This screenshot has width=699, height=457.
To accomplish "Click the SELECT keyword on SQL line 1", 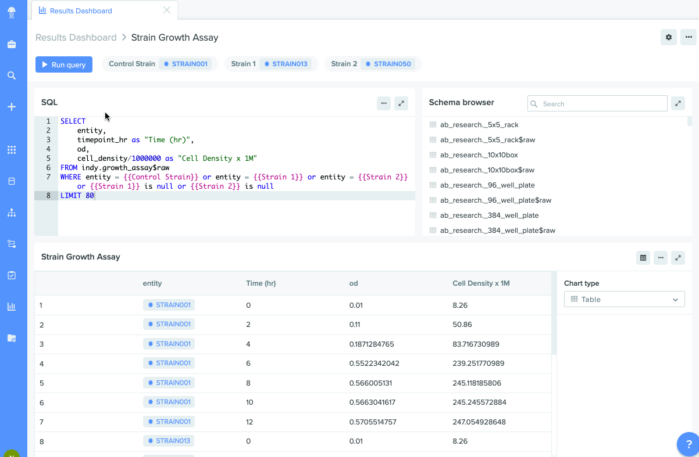I will click(x=73, y=121).
